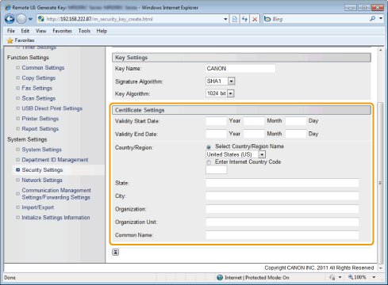Open the Help menu
This screenshot has width=388, height=285.
(x=102, y=31)
